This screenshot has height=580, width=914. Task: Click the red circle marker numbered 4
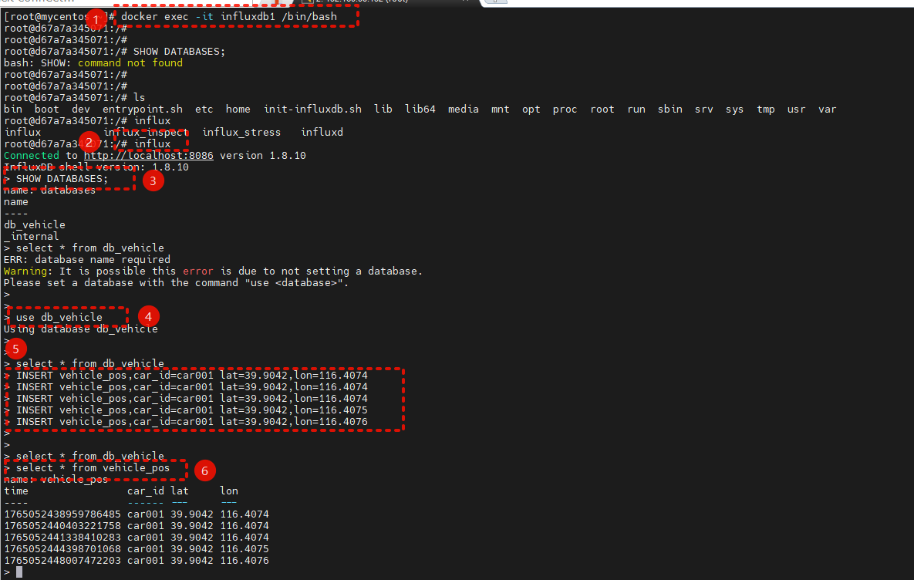coord(149,316)
